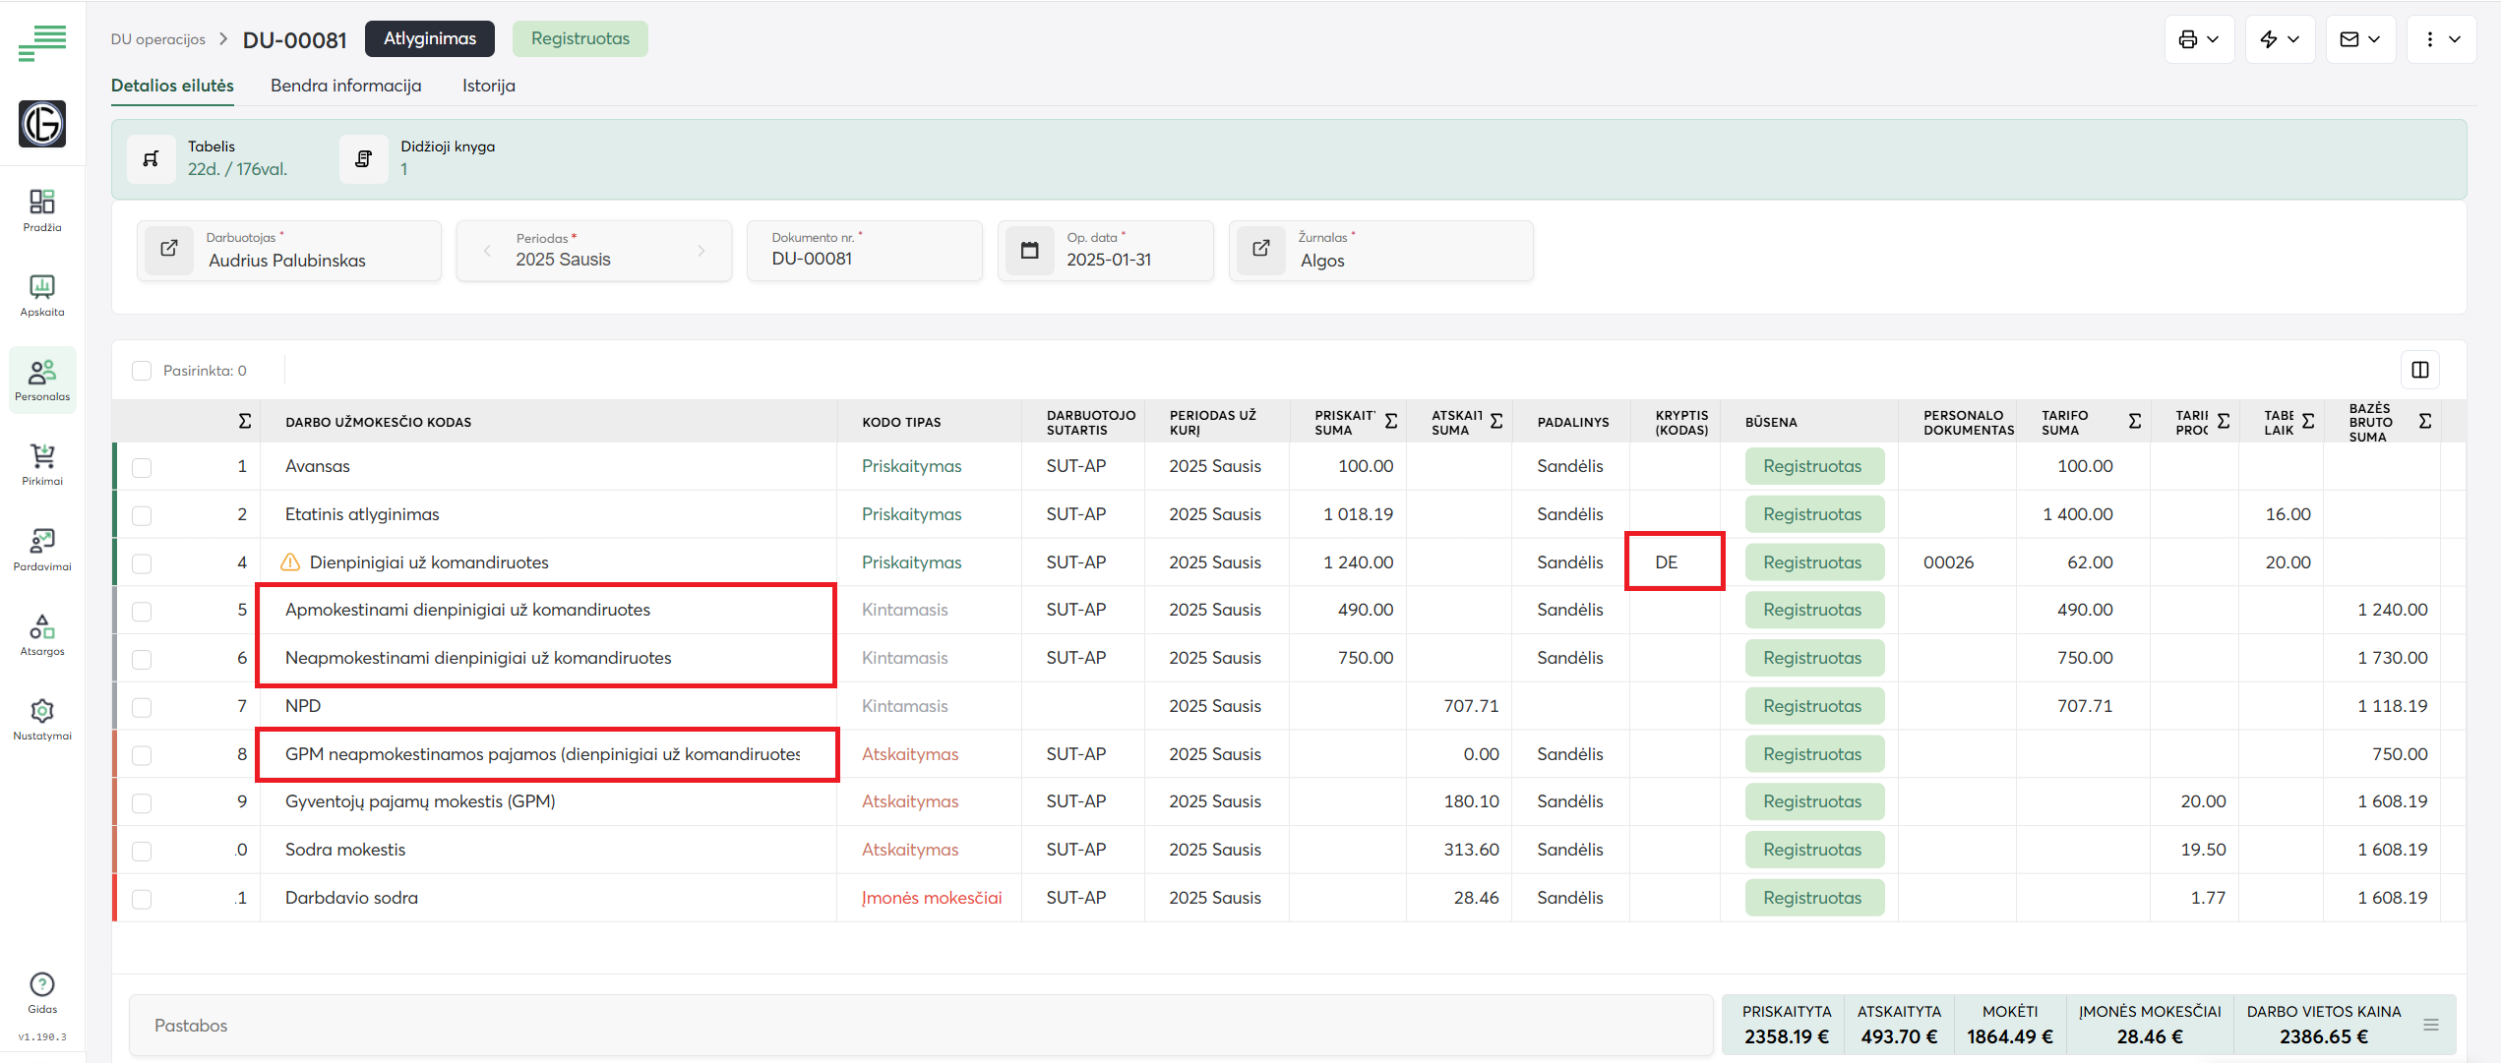
Task: Switch to Bendra informacija tab
Action: coord(345,86)
